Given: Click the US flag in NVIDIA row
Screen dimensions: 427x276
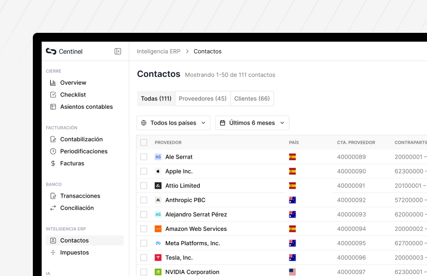Looking at the screenshot, I should [x=293, y=272].
